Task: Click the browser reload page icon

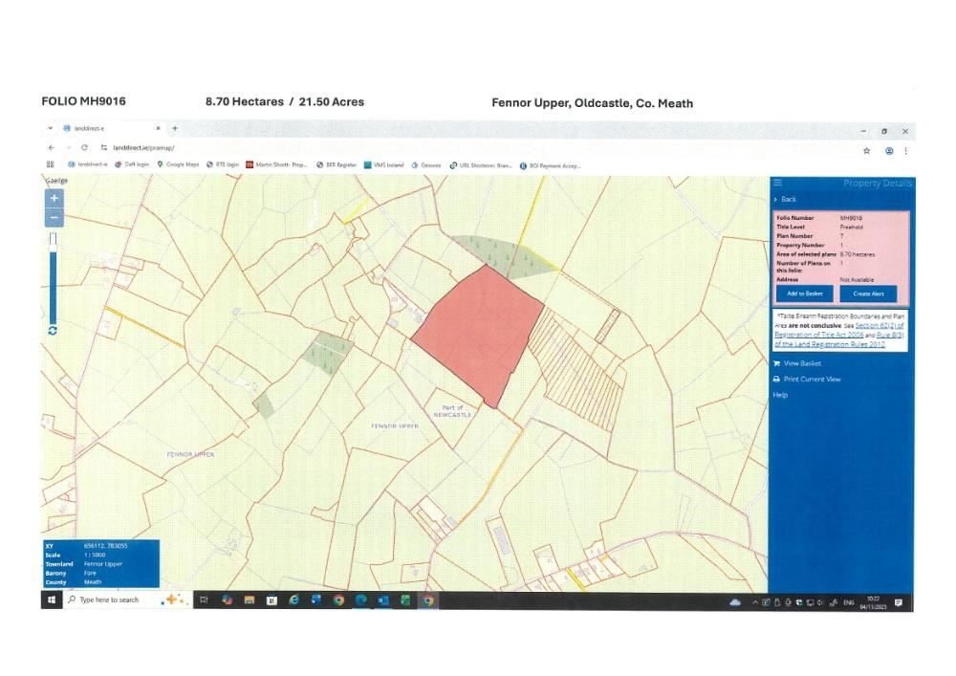Action: coord(85,148)
